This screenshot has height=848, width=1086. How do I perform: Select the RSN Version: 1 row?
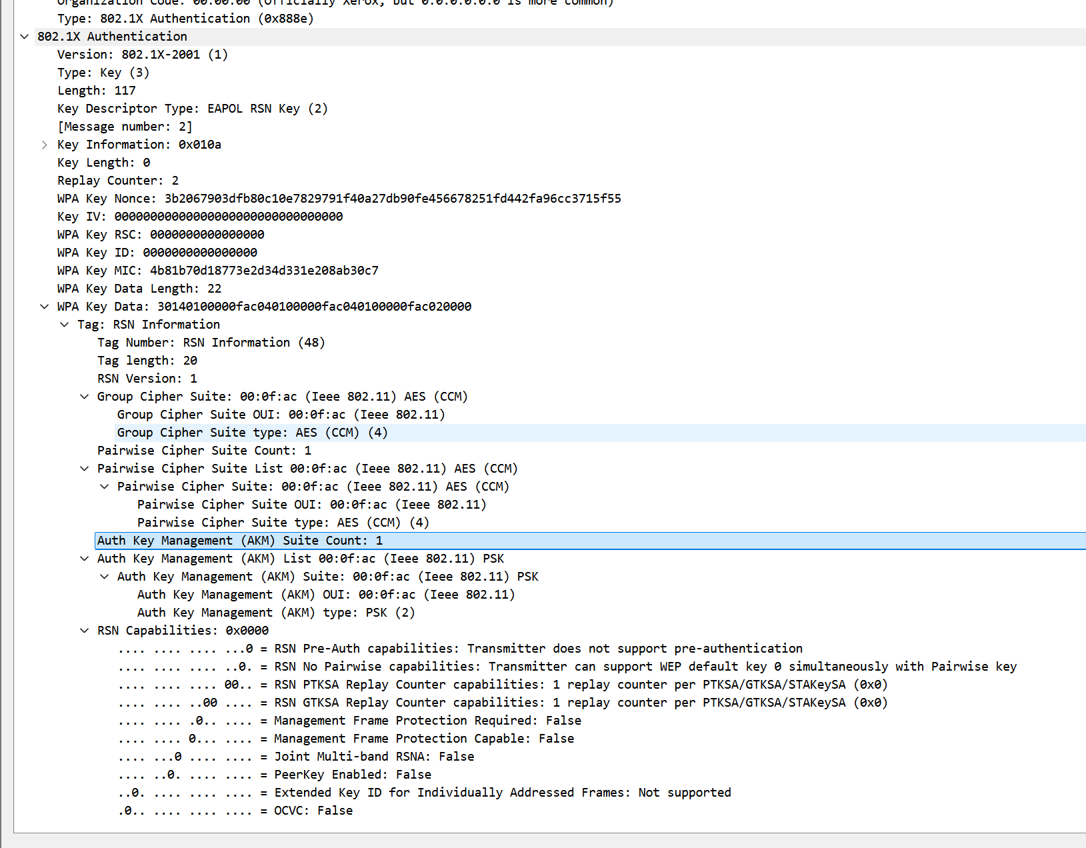[x=147, y=379]
